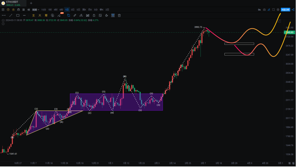Toggle the blue drawing pencil icon
The width and height of the screenshot is (296, 167).
[269, 10]
